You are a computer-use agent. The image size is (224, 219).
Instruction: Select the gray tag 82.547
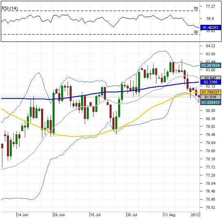[x=211, y=78]
